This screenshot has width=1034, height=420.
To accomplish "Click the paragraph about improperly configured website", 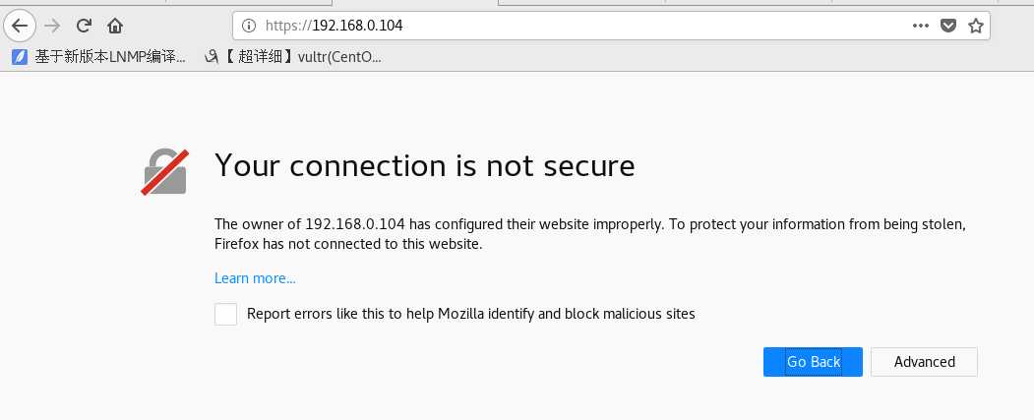I will 590,234.
